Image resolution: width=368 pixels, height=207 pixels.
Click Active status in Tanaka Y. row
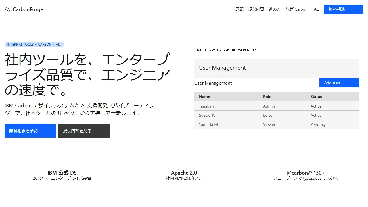click(316, 106)
